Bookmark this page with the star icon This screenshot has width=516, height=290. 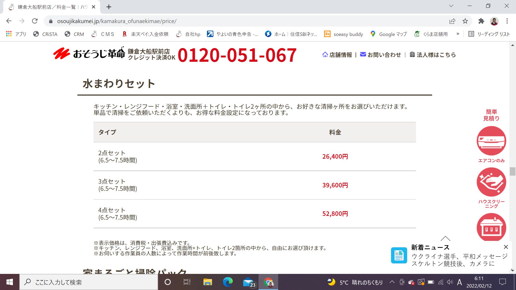tap(465, 21)
